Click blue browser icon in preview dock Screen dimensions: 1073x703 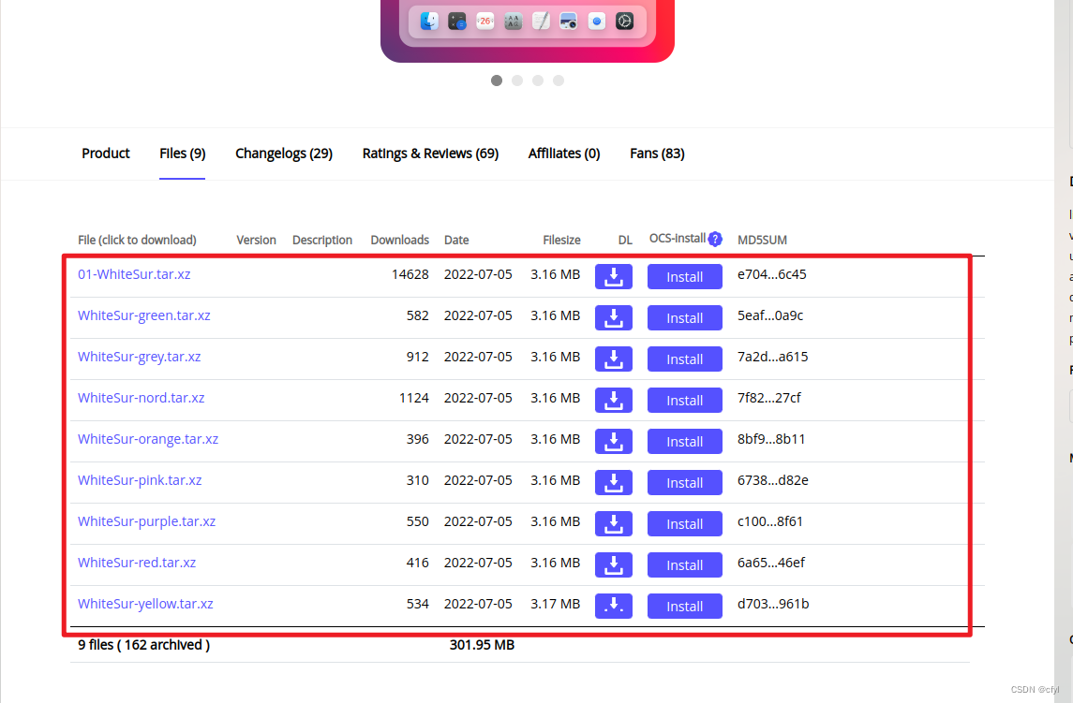[597, 22]
